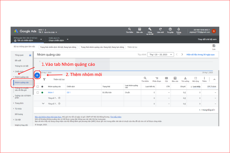Open Đối tượng in sidebar
The image size is (230, 153).
pyautogui.click(x=19, y=114)
